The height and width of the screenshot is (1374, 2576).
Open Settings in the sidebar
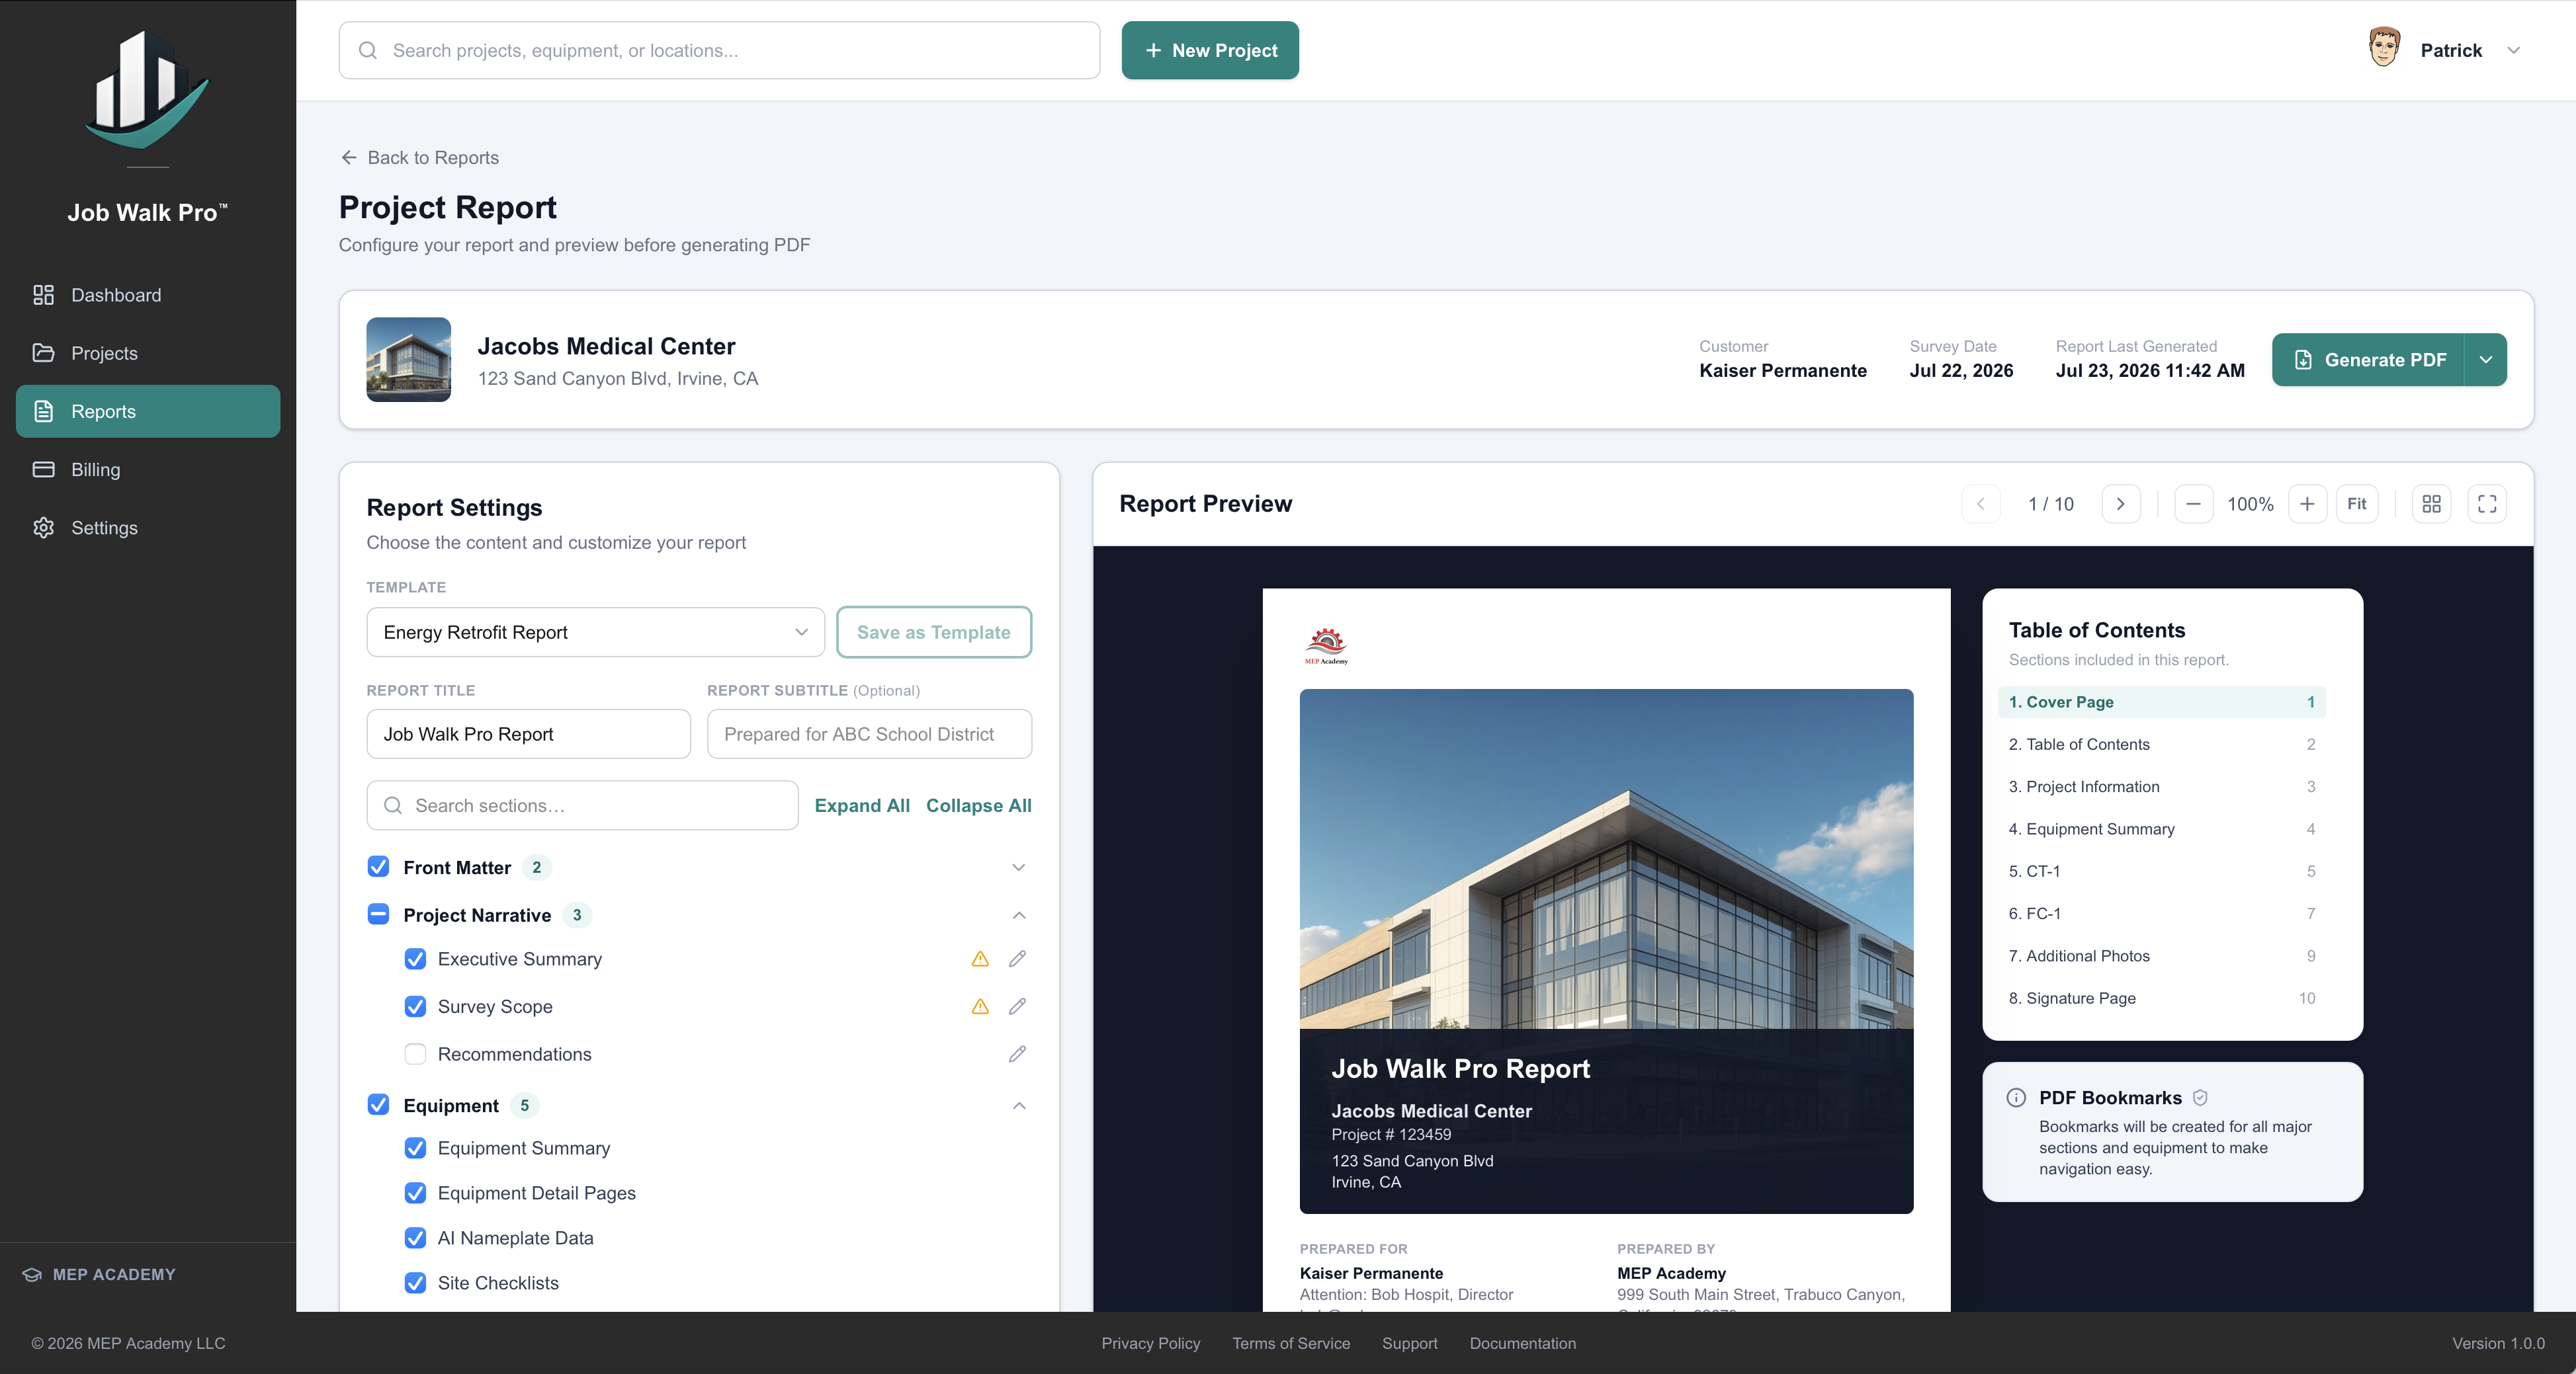point(148,528)
